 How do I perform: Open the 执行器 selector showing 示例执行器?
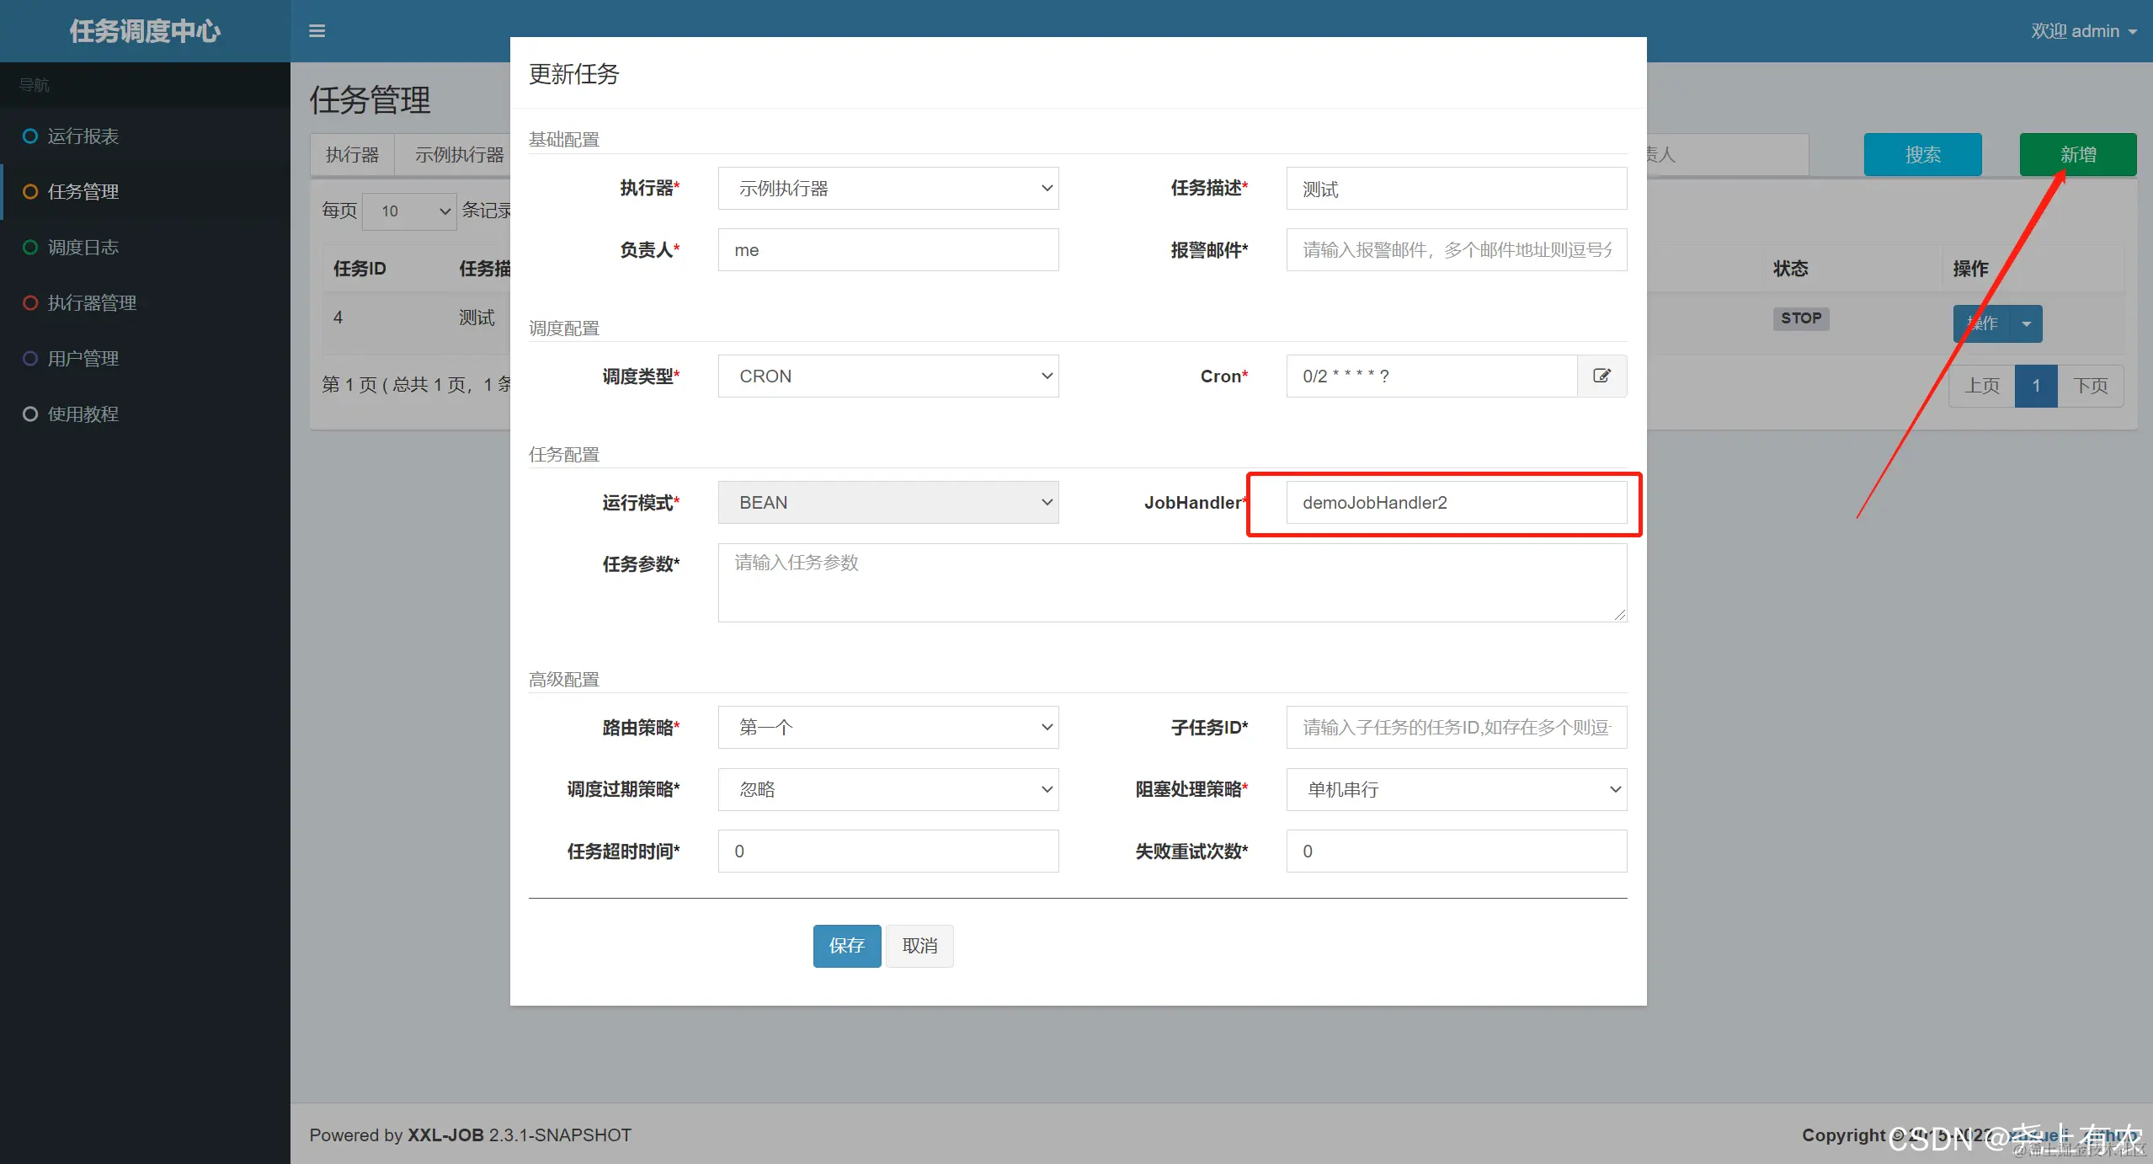tap(887, 188)
